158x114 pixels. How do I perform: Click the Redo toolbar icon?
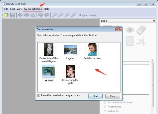point(47,15)
